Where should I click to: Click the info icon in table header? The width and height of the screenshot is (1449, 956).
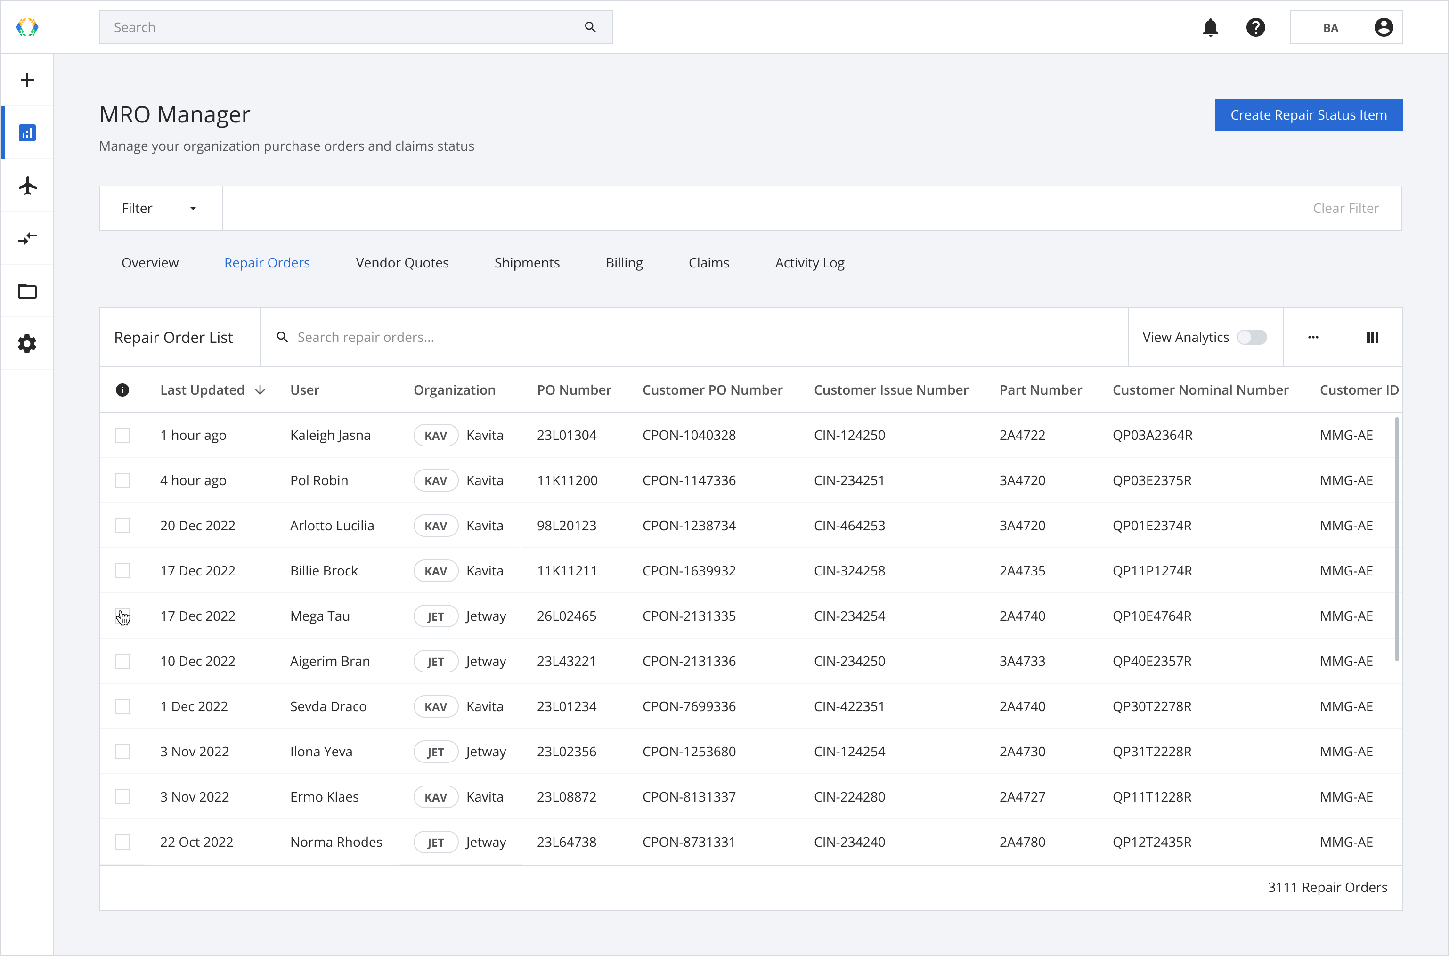(x=122, y=390)
